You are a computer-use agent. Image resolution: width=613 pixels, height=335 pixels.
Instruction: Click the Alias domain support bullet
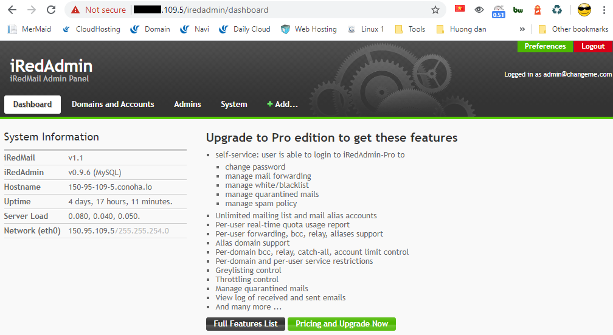pos(252,243)
